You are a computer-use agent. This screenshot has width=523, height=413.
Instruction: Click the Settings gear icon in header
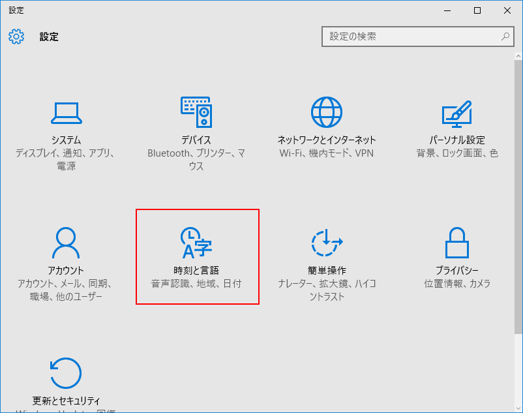16,37
